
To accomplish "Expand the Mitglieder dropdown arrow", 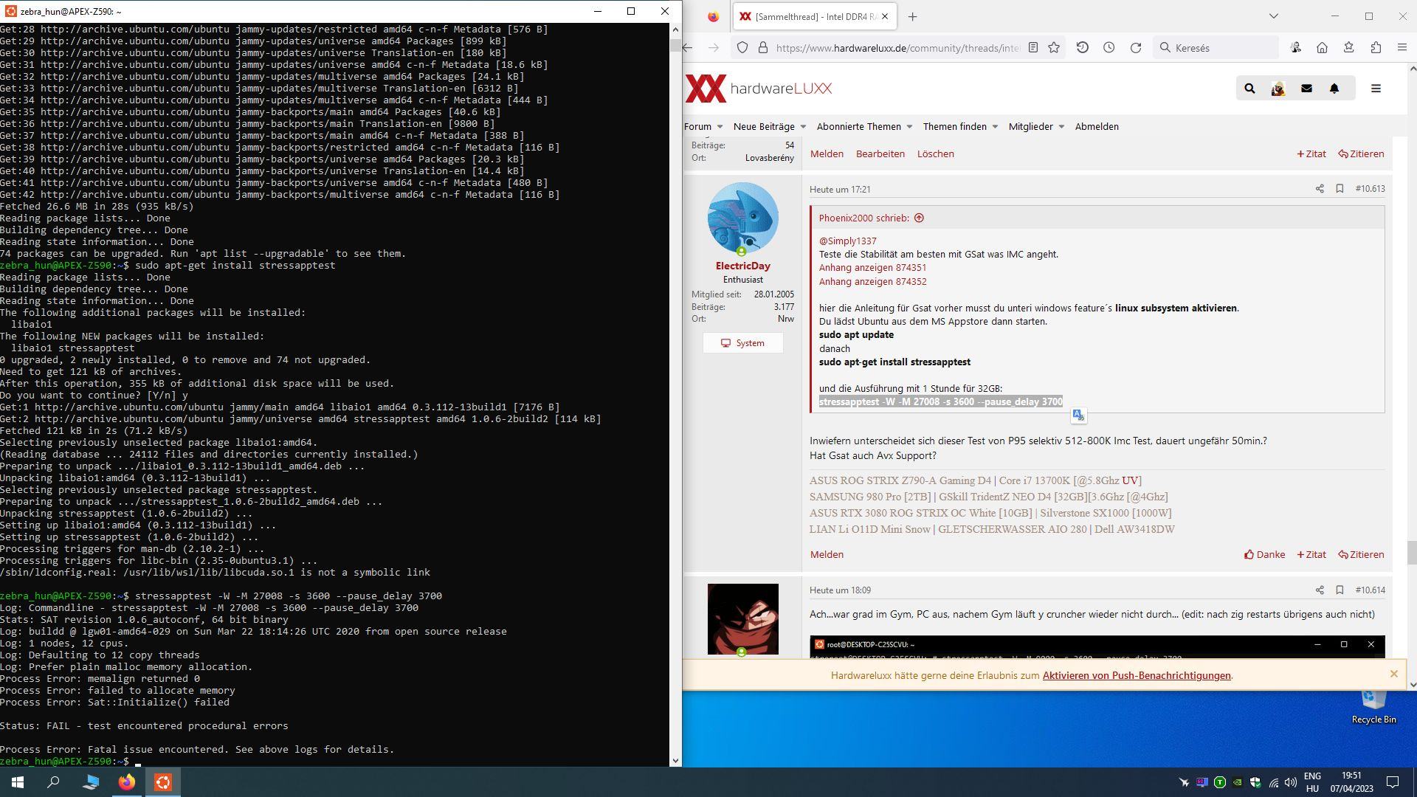I will click(x=1061, y=127).
